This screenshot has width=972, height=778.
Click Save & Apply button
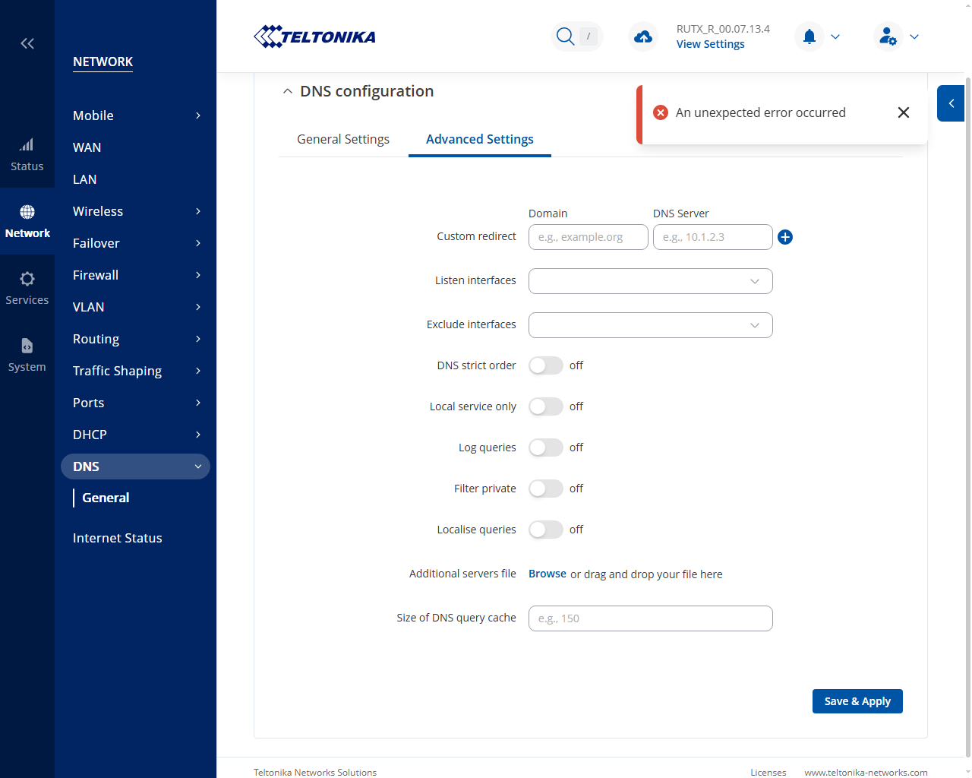point(857,701)
